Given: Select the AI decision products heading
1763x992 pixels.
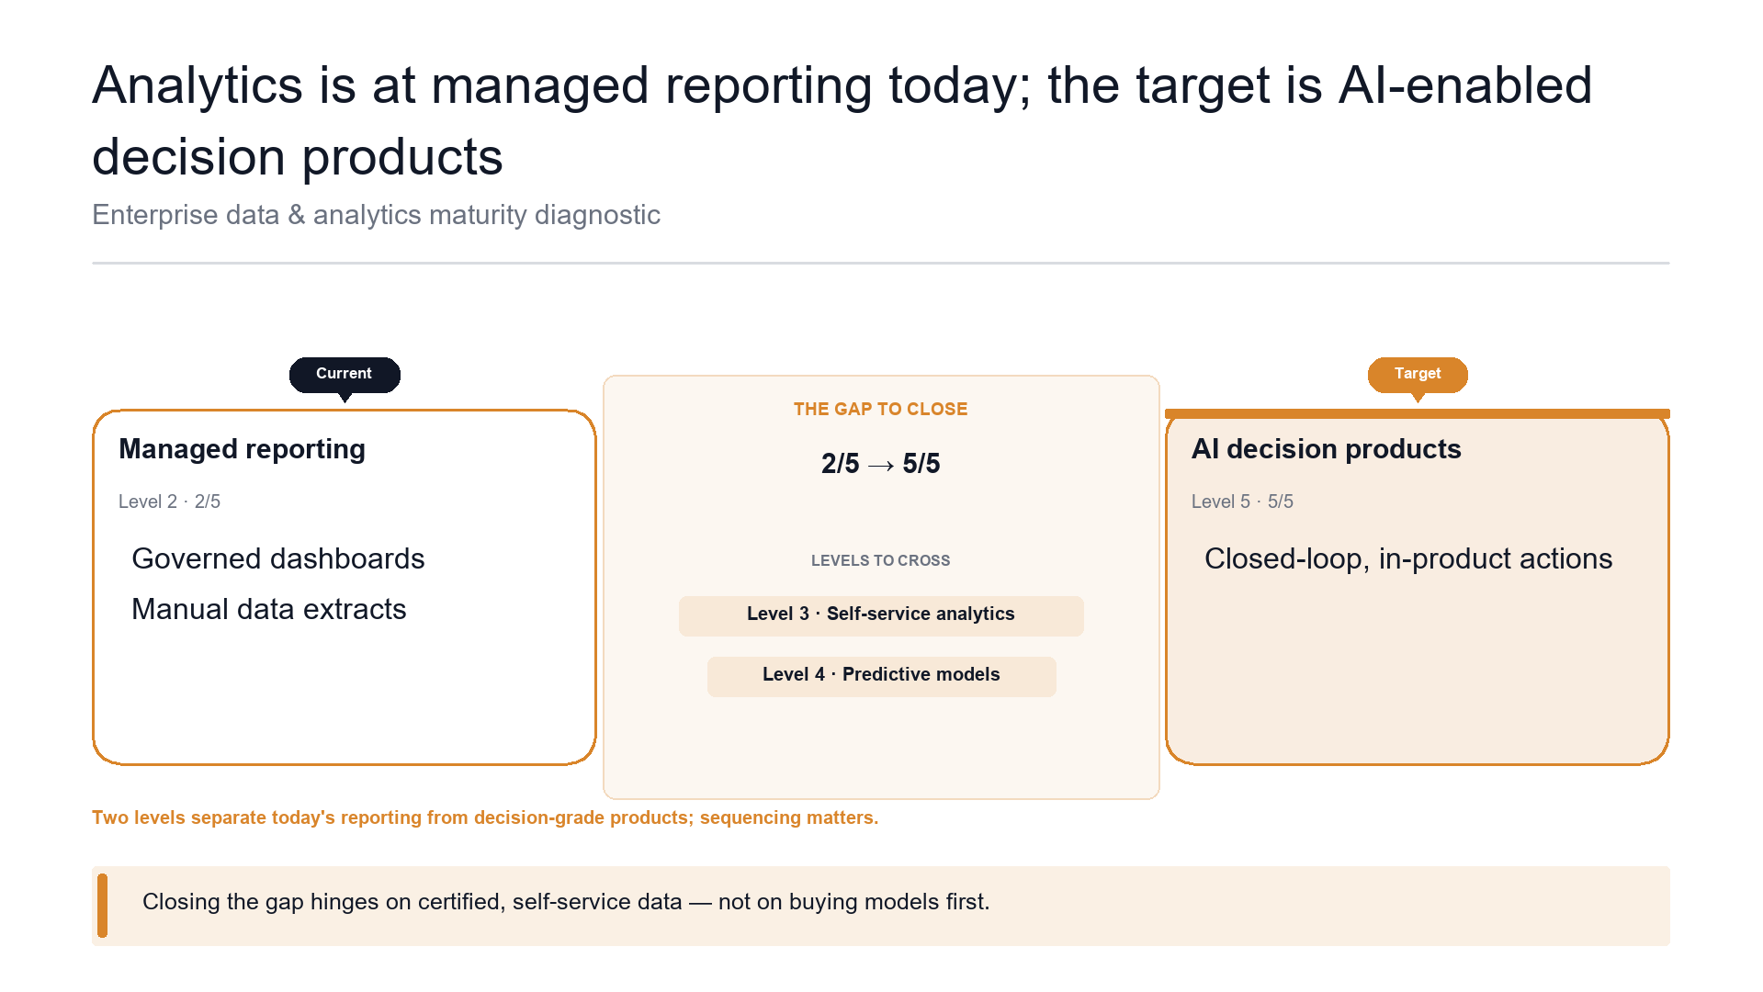Looking at the screenshot, I should [1326, 449].
